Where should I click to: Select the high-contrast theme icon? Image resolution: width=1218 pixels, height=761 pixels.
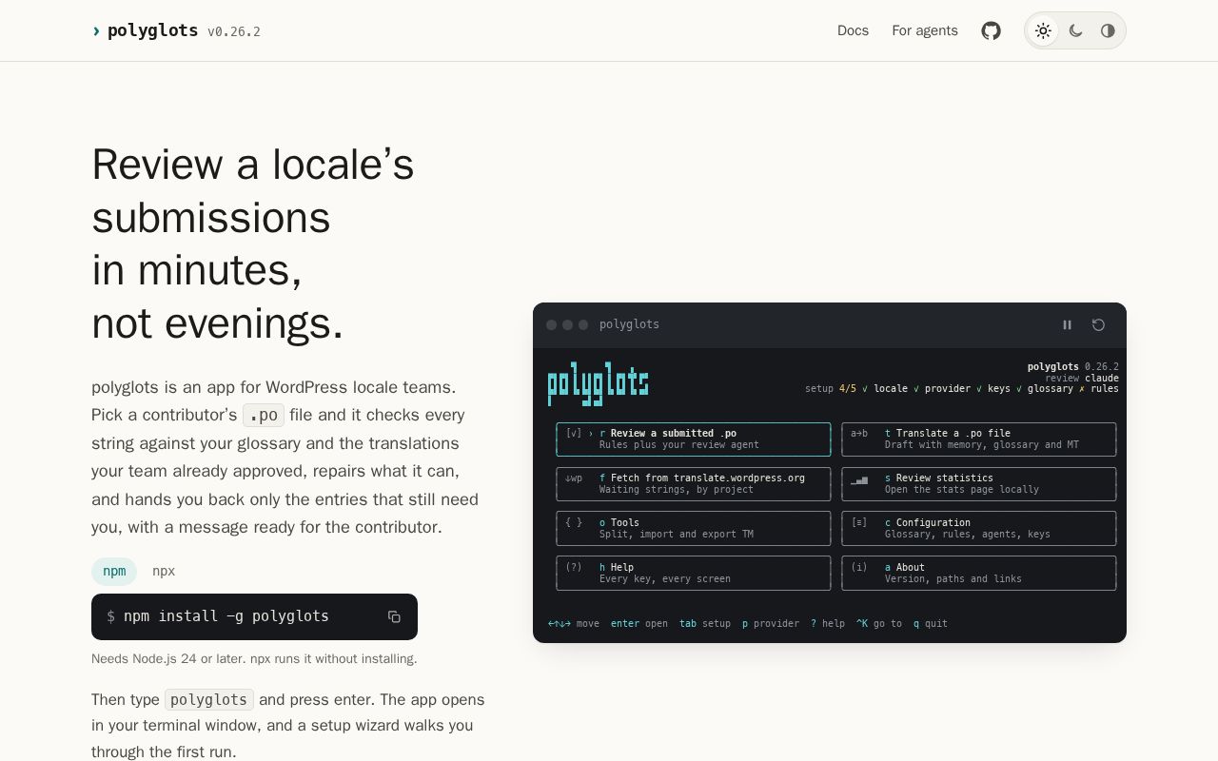[1108, 30]
